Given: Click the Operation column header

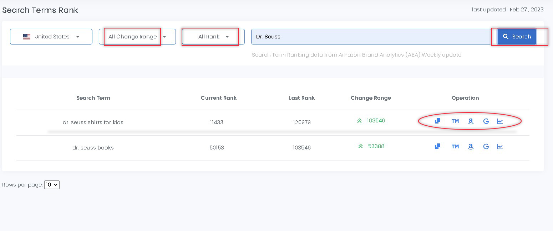Looking at the screenshot, I should pos(465,98).
